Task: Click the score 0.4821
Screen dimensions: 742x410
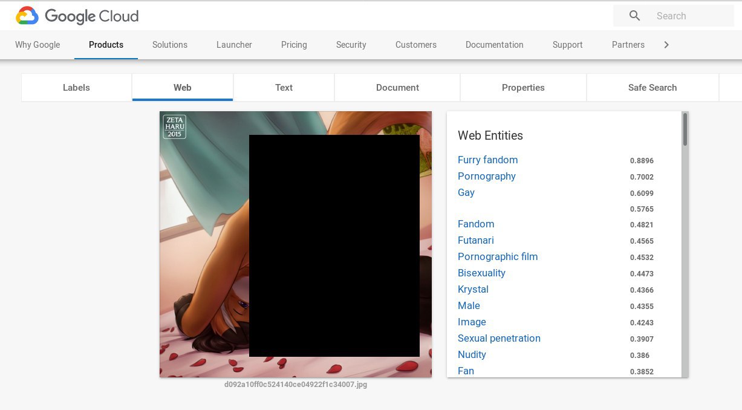Action: pos(642,225)
